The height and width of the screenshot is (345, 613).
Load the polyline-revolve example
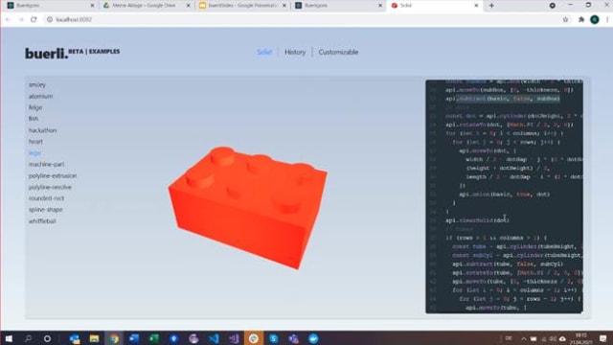(x=50, y=188)
